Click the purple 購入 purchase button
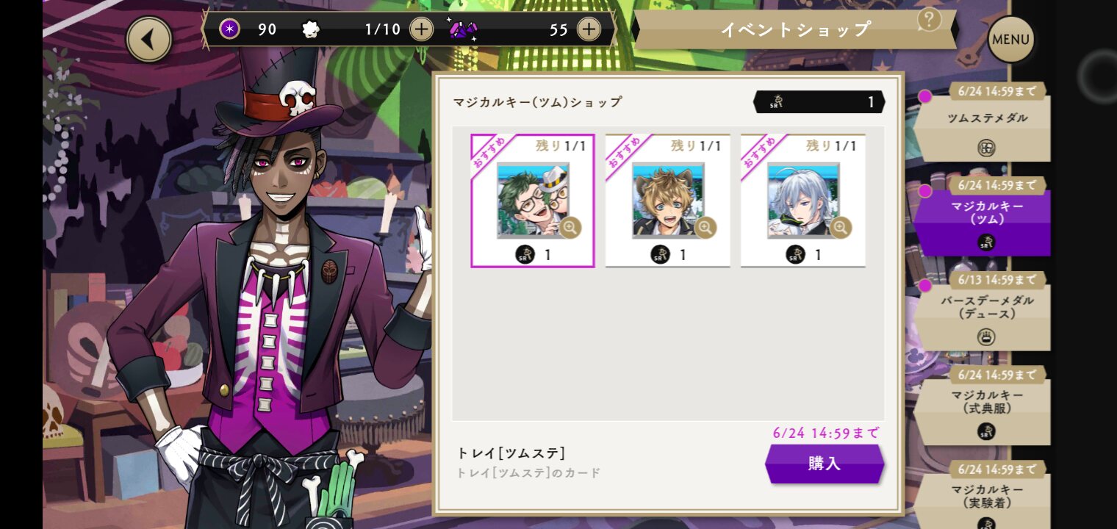 (x=825, y=464)
